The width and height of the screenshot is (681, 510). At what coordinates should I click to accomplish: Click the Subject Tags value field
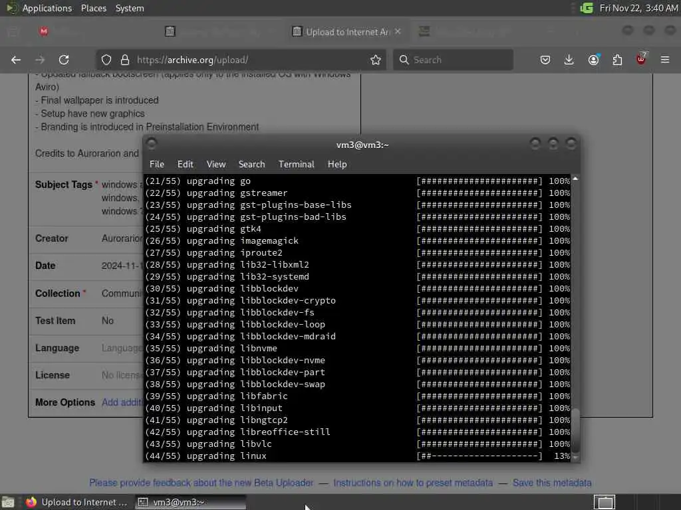click(122, 198)
